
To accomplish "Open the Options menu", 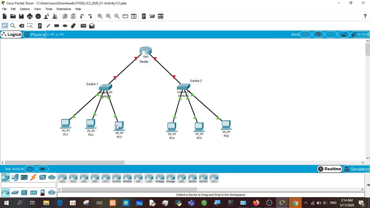I will tap(25, 9).
